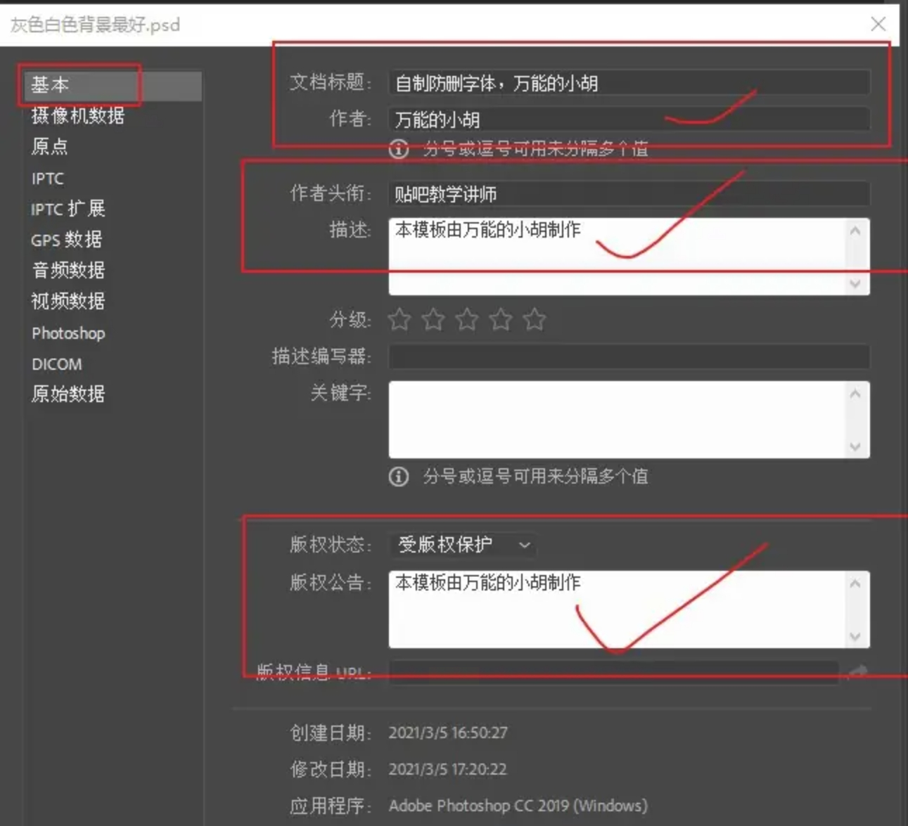Image resolution: width=908 pixels, height=826 pixels.
Task: Click the 作者头衔 input field
Action: point(629,194)
